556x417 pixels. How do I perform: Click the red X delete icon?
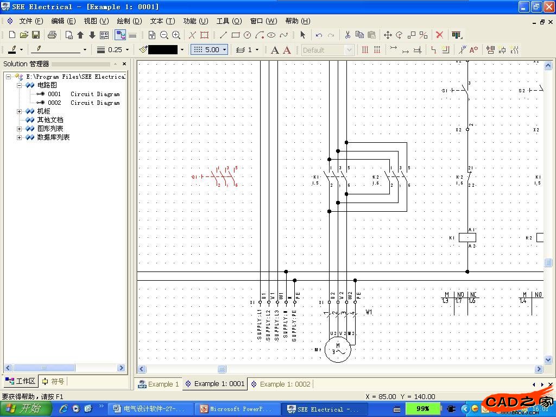(x=439, y=35)
